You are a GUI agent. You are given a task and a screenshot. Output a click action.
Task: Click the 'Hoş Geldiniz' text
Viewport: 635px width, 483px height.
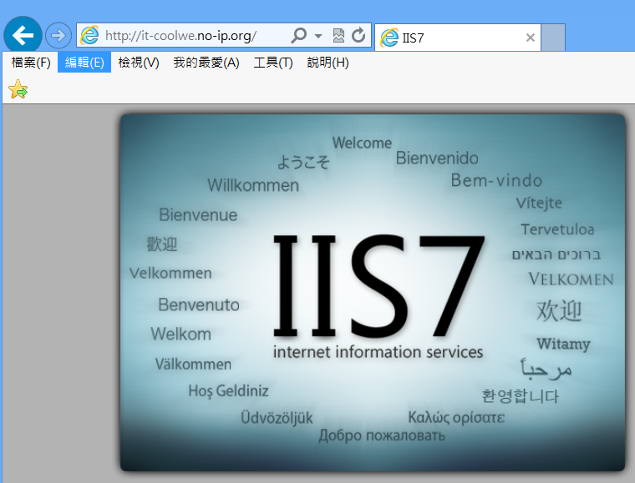228,391
